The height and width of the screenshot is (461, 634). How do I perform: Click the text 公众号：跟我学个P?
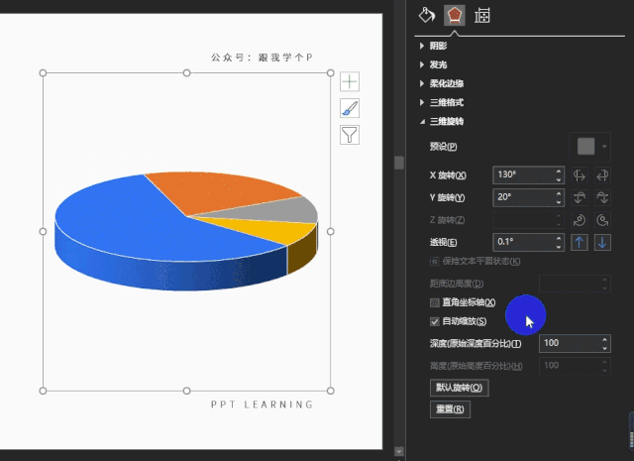pos(262,58)
